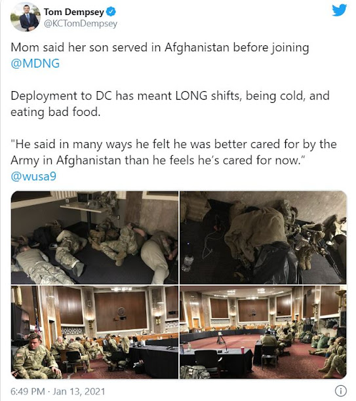Viewport: 356px width, 401px height.
Task: Open hearing room photo with seated soldier
Action: 94,332
